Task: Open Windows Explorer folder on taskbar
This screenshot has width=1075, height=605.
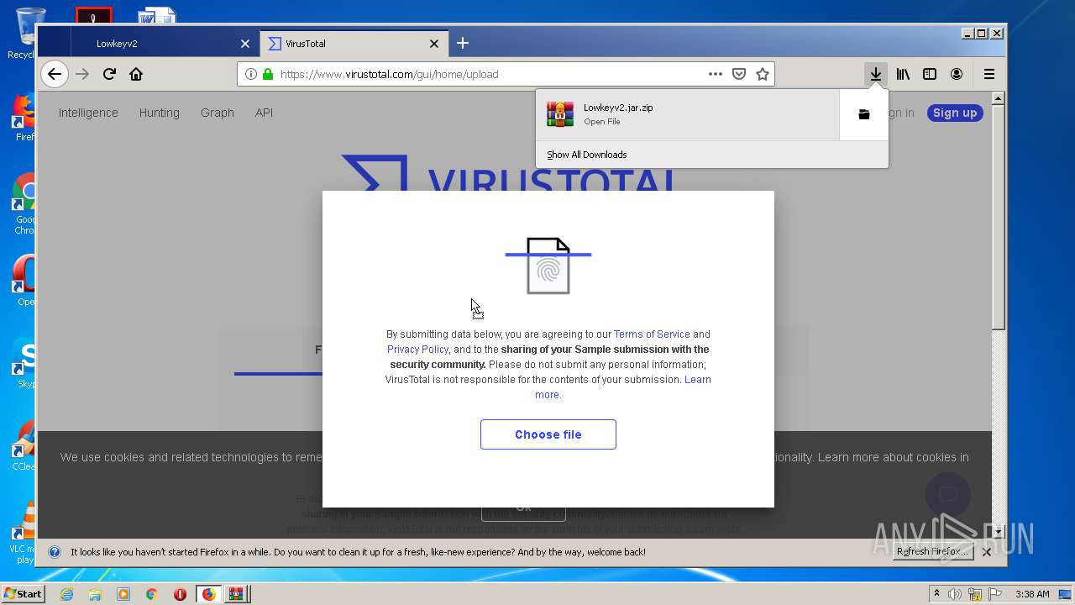Action: [x=95, y=594]
